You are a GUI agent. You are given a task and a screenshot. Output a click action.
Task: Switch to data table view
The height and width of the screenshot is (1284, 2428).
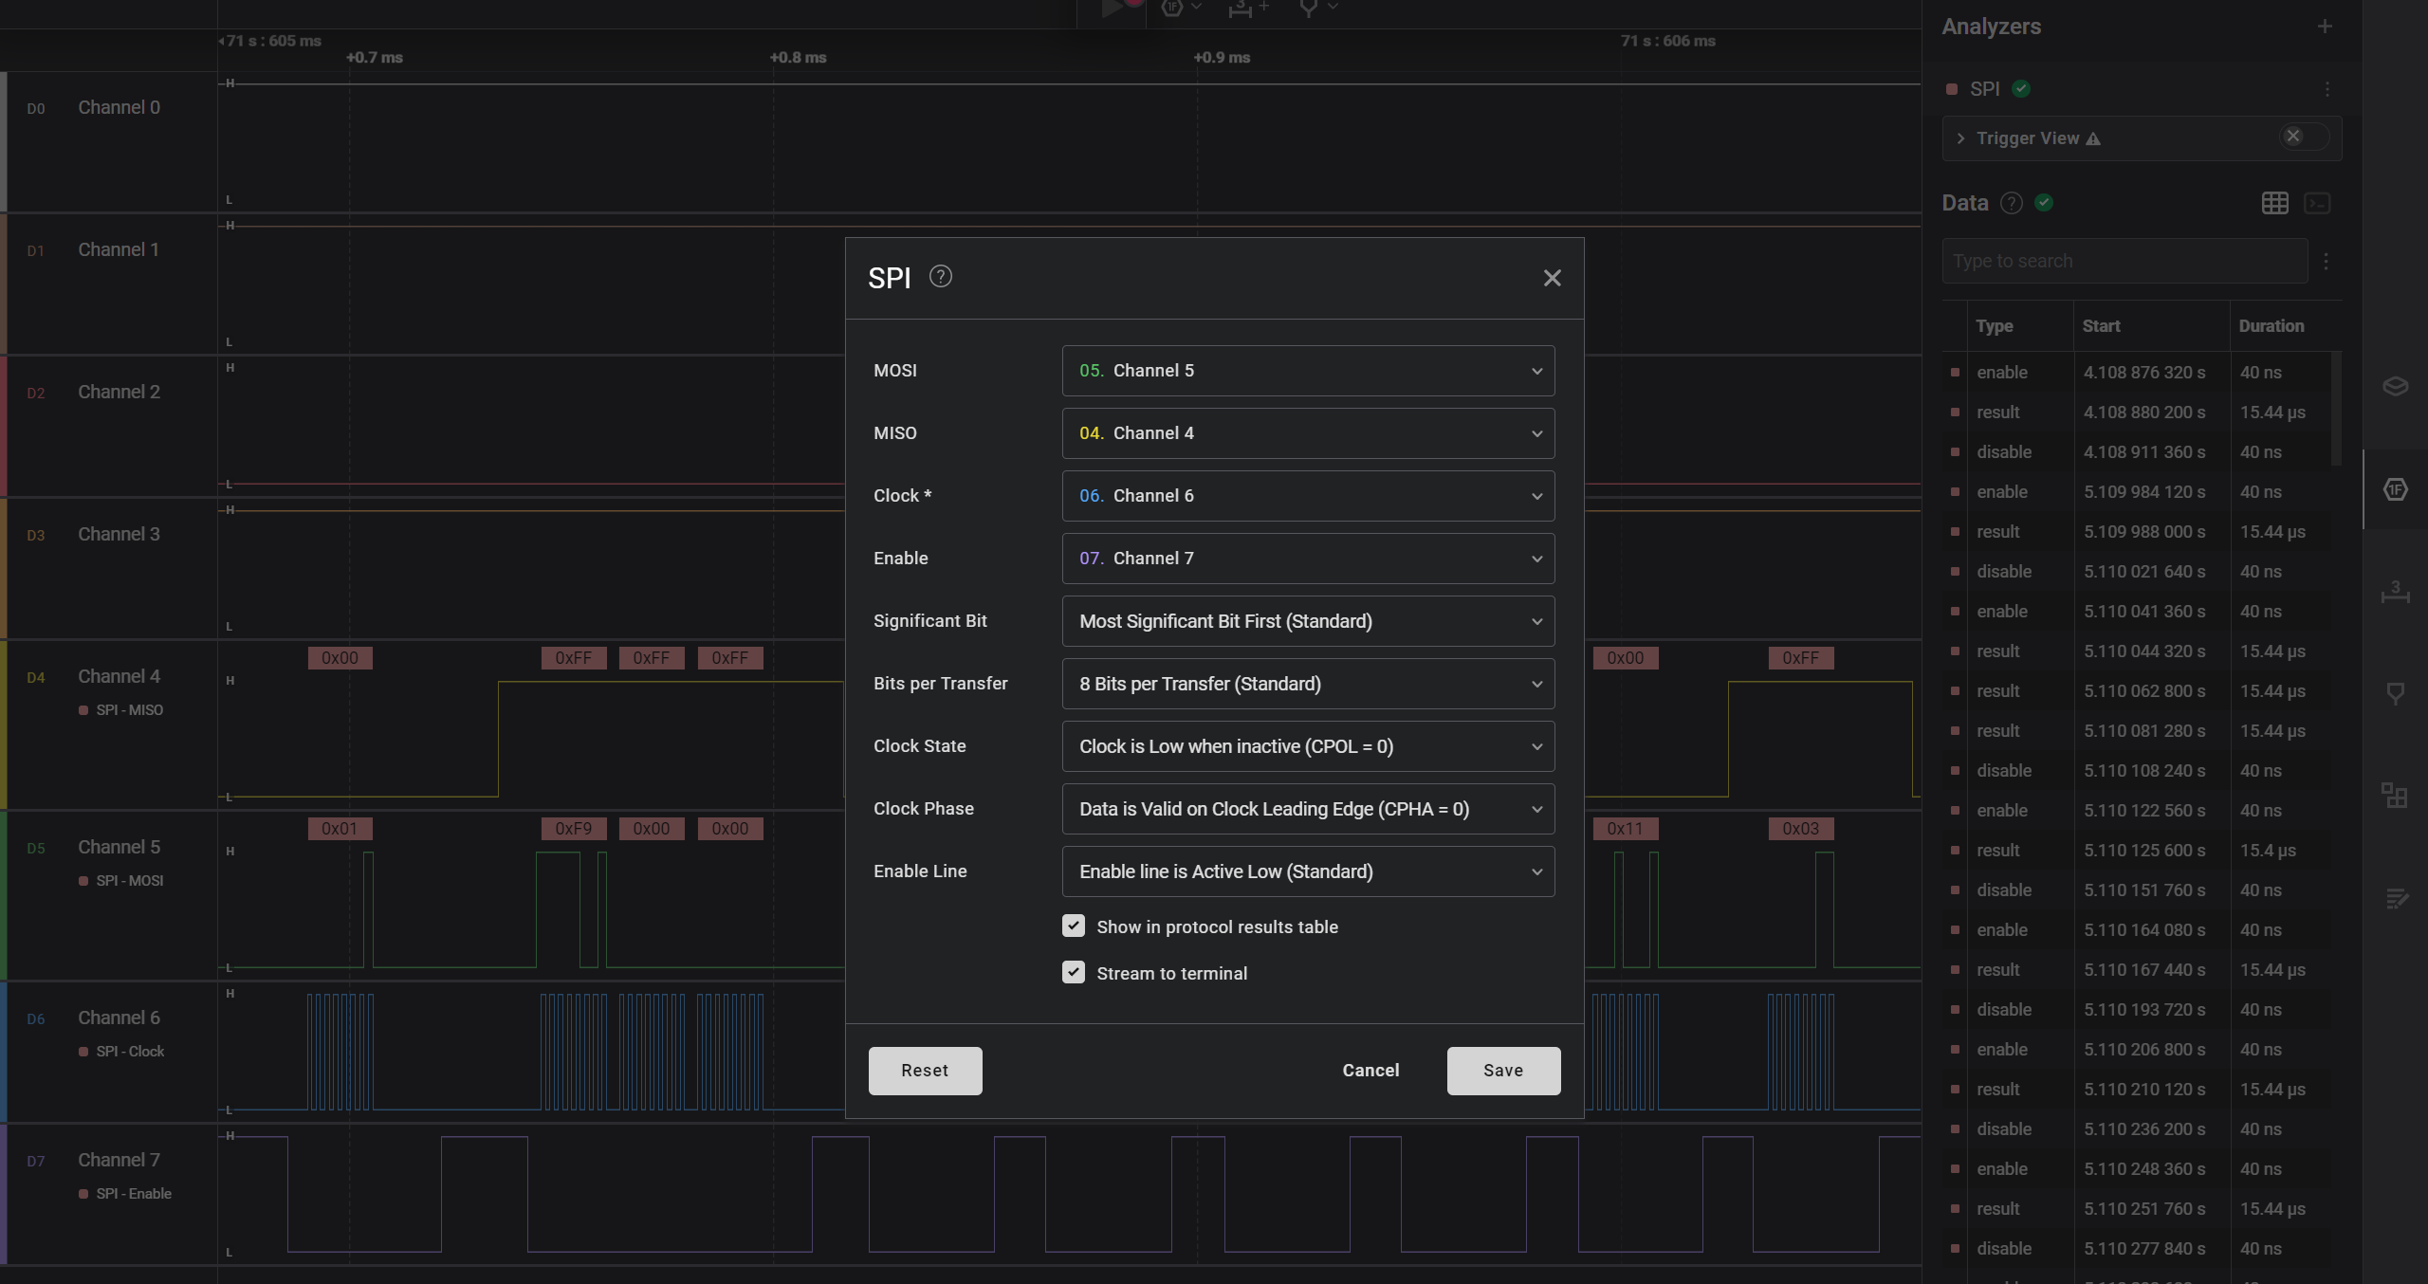(2274, 203)
